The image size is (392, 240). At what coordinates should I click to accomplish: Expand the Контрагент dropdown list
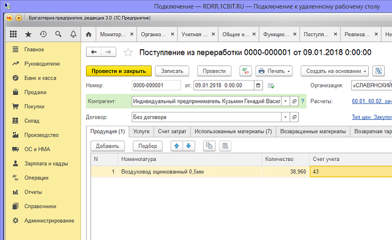(286, 102)
